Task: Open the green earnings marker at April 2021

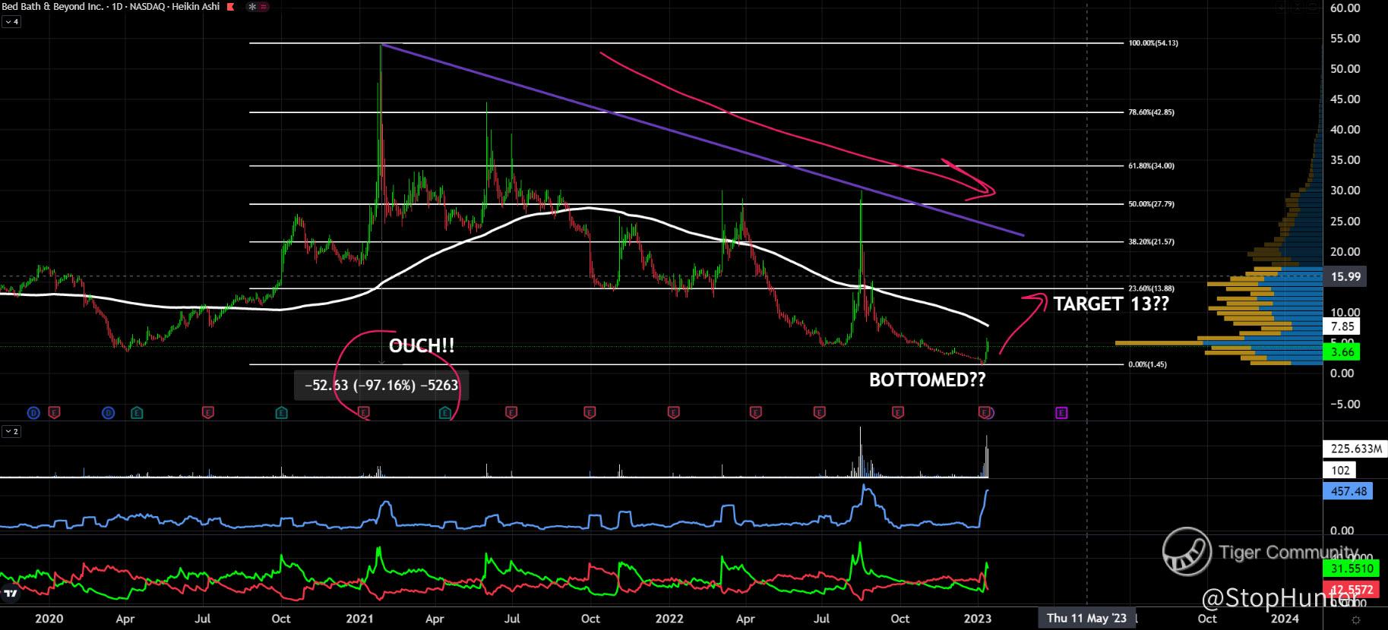Action: [x=446, y=413]
